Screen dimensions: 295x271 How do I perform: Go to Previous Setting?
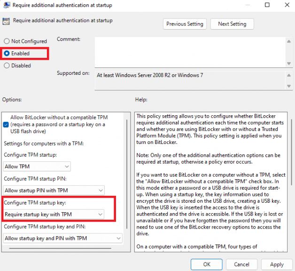tap(185, 24)
